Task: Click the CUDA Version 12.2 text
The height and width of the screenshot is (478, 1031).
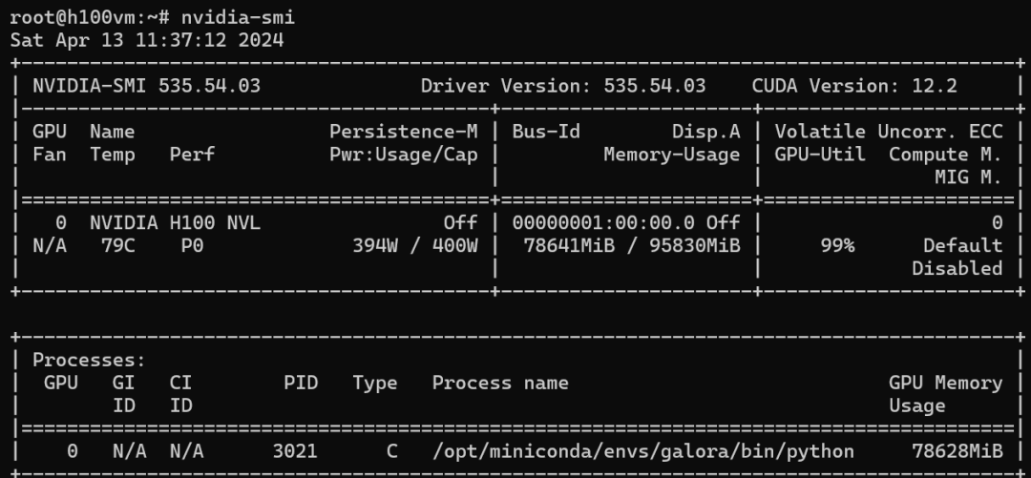Action: tap(853, 86)
